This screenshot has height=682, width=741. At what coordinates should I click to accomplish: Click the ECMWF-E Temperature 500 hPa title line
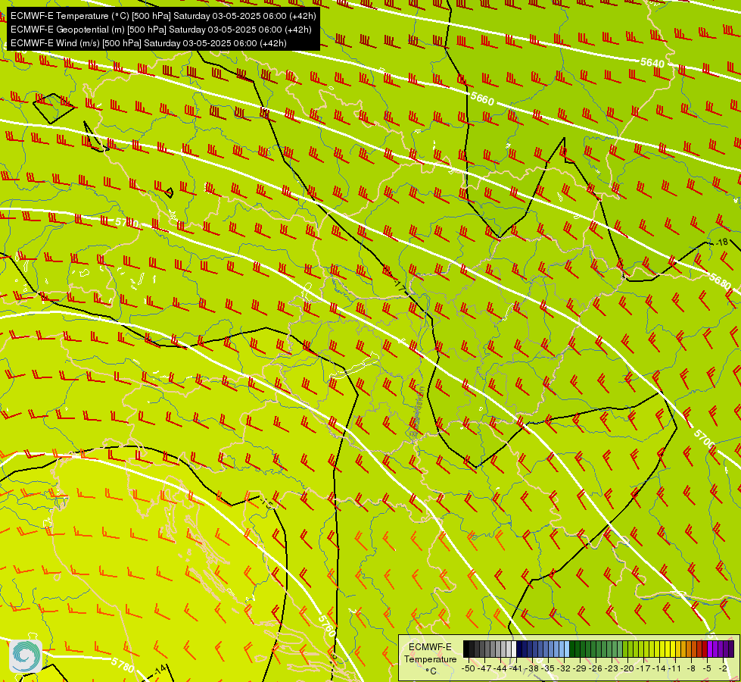click(163, 16)
